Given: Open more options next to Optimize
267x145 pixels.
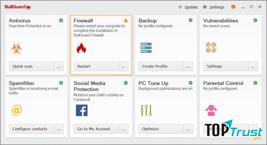Looking at the screenshot, I should (x=188, y=129).
